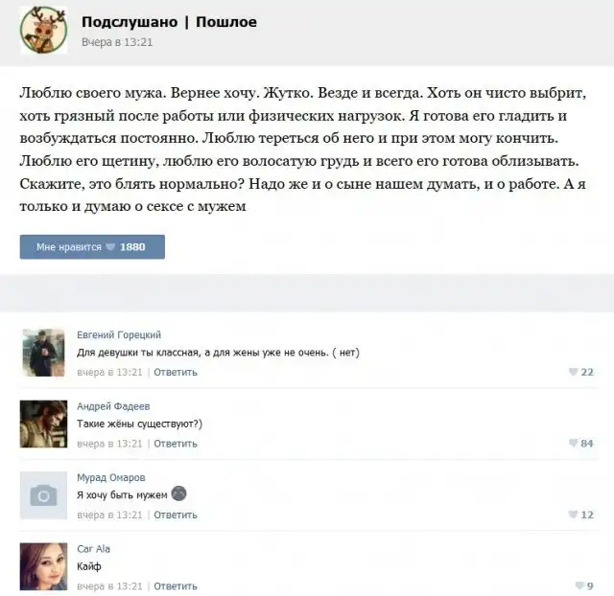Open Андрей Фадеев's avatar thumbnail
This screenshot has height=596, width=614.
coord(43,424)
